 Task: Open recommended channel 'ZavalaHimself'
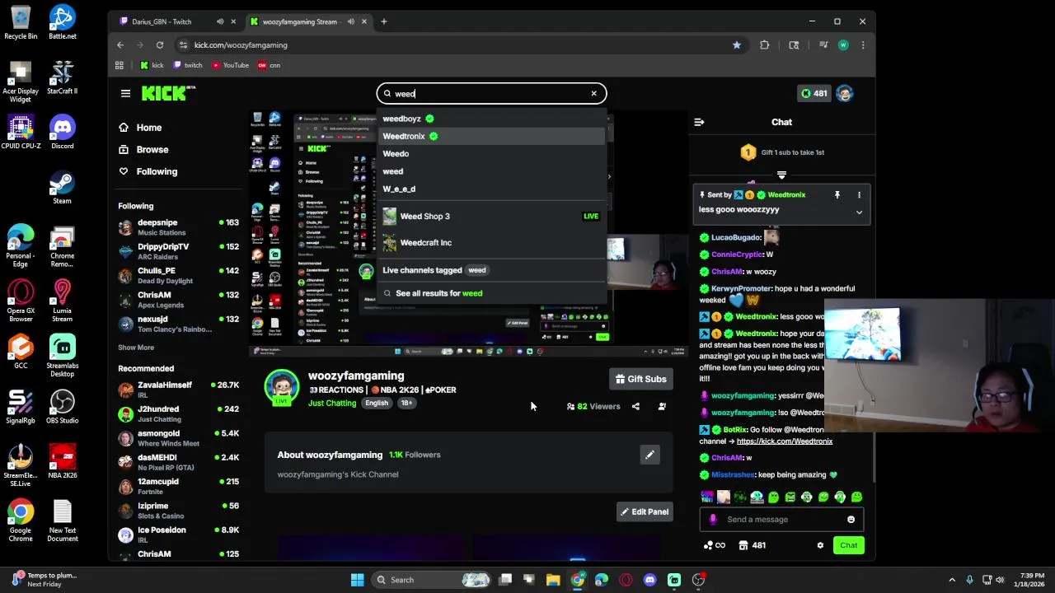tap(178, 390)
